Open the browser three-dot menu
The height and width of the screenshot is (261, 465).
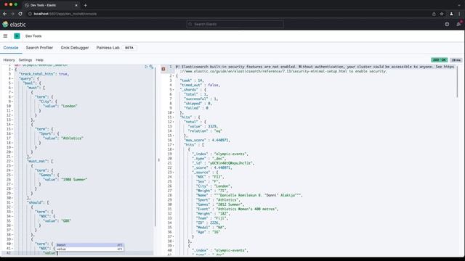coord(459,14)
